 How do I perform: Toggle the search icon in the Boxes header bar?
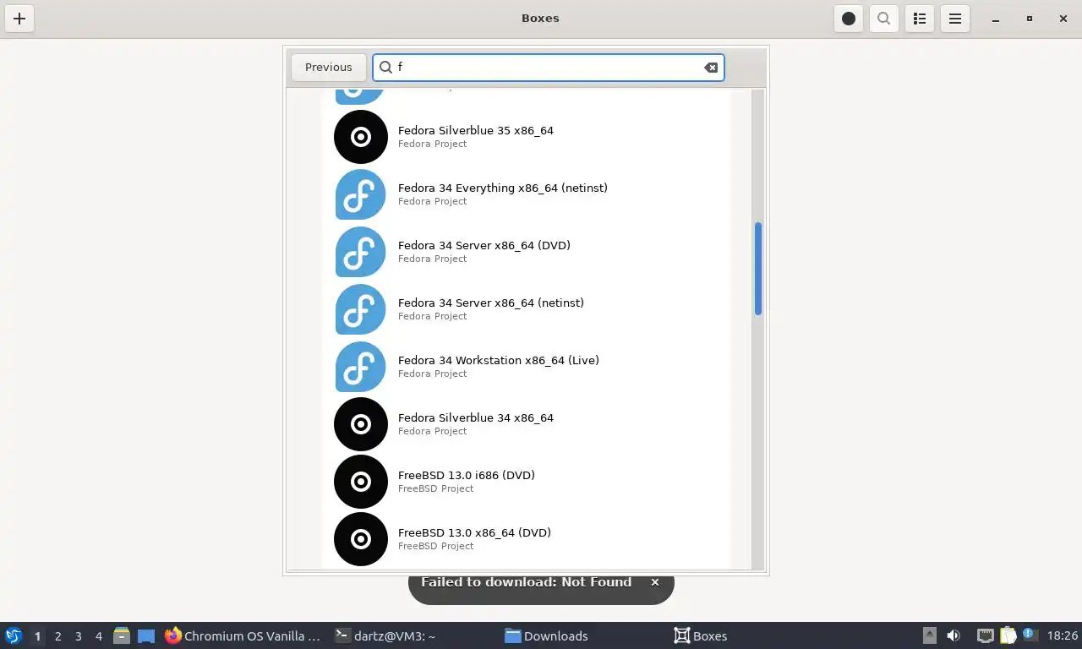pyautogui.click(x=883, y=19)
